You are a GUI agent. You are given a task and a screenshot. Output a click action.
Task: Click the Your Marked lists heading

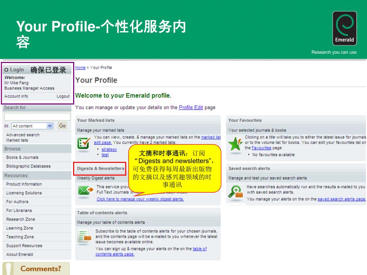96,120
